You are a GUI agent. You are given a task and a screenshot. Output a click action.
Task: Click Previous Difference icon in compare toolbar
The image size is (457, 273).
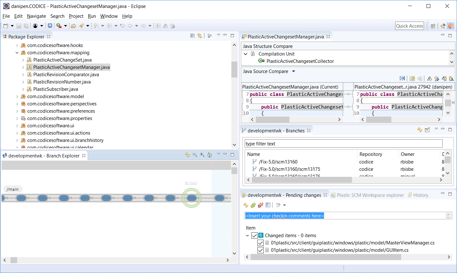click(437, 78)
